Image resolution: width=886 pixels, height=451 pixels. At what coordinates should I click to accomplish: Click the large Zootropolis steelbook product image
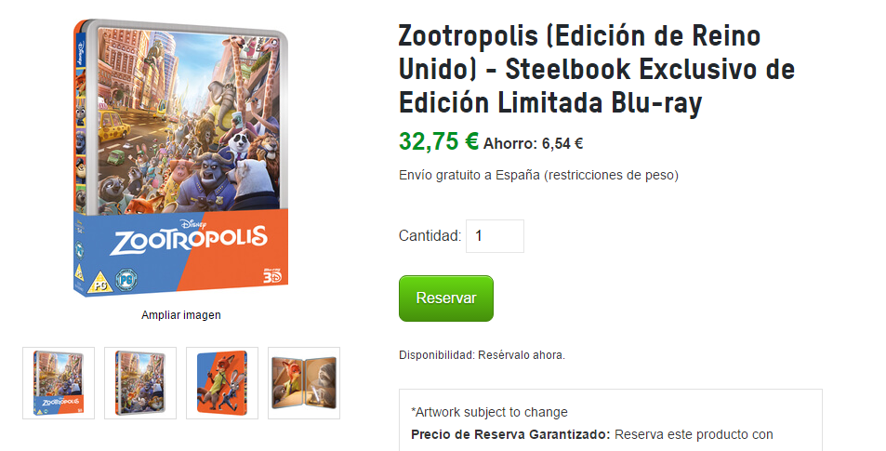180,158
